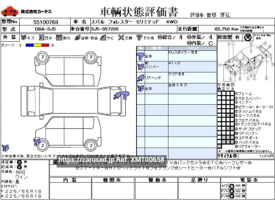Select damage marker 1 at rear of top view

[125, 95]
